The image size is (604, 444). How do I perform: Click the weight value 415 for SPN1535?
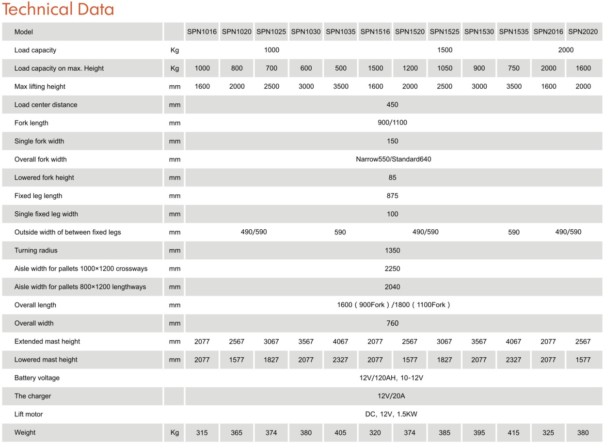click(514, 433)
